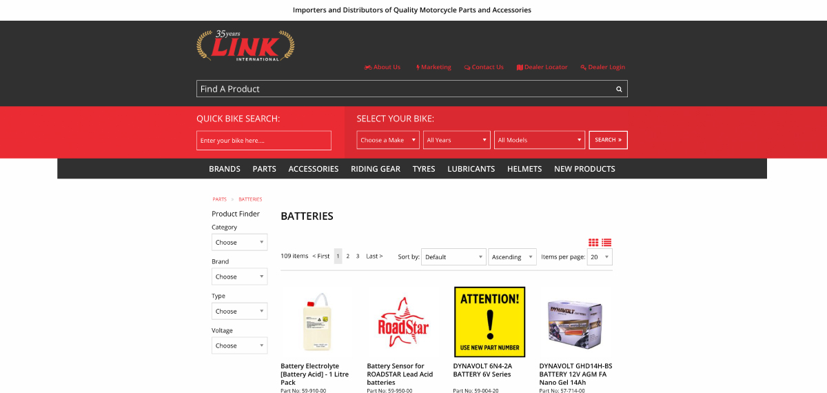Image resolution: width=827 pixels, height=393 pixels.
Task: Jump to the Last page
Action: click(374, 256)
